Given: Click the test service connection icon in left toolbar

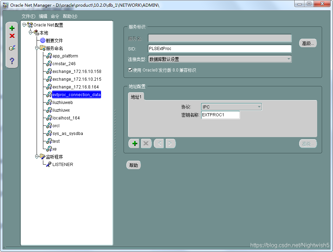Looking at the screenshot, I should (x=12, y=48).
